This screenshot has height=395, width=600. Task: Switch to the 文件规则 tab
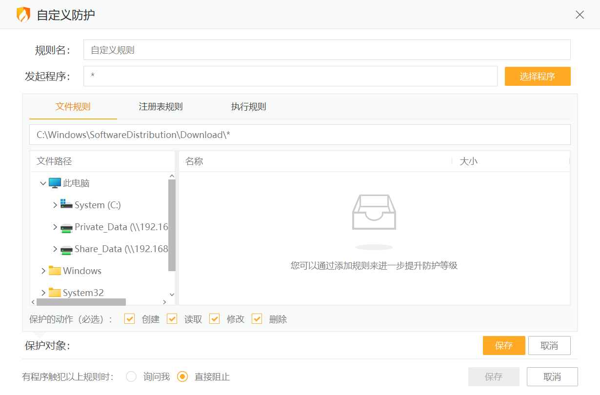point(73,107)
